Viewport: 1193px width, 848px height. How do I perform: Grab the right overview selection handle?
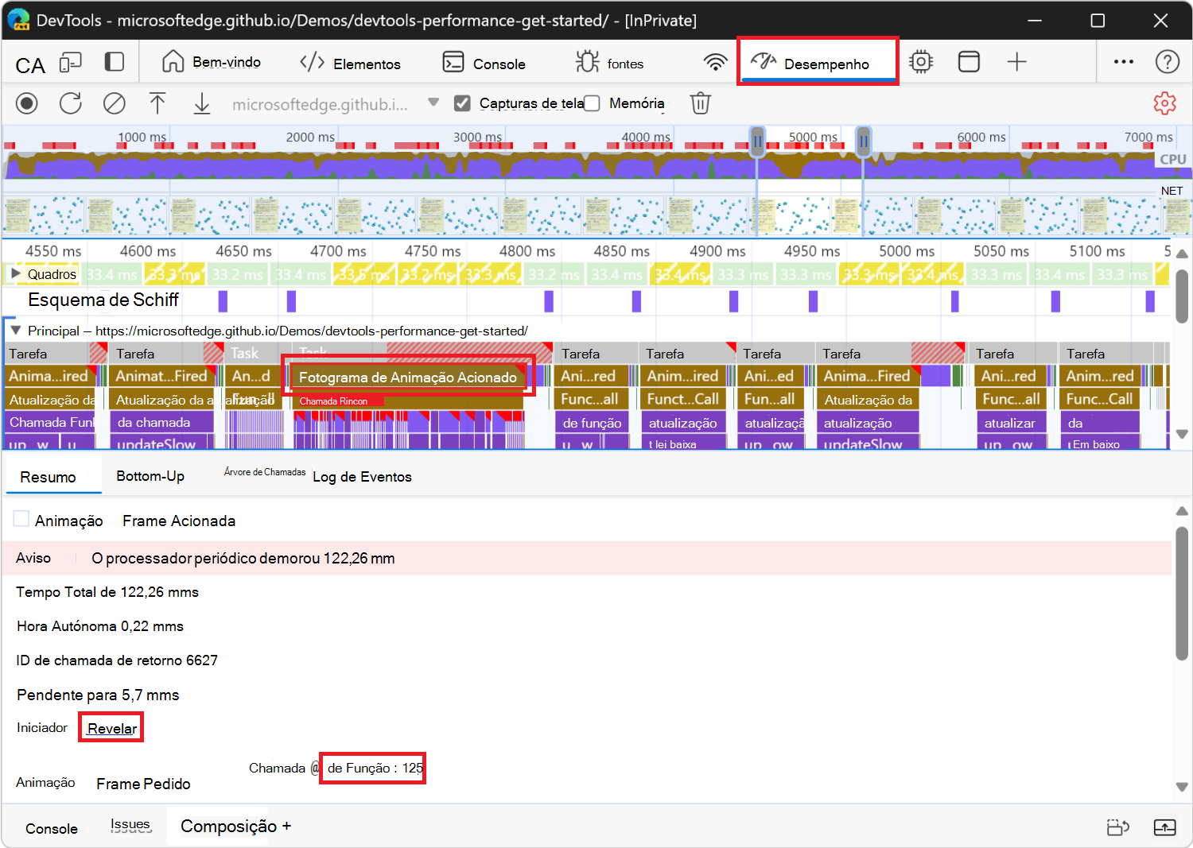pos(863,141)
